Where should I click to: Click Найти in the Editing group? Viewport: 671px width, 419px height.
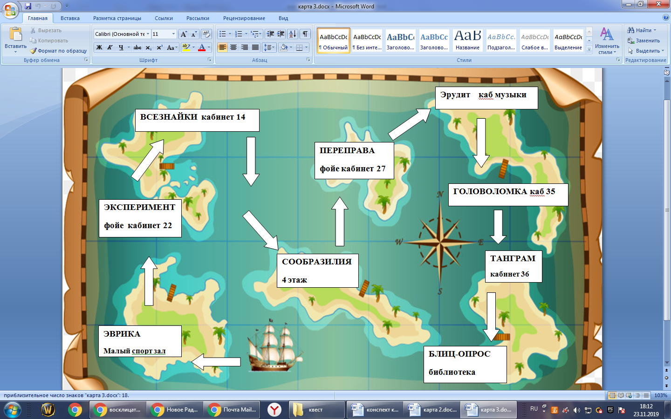pos(642,30)
